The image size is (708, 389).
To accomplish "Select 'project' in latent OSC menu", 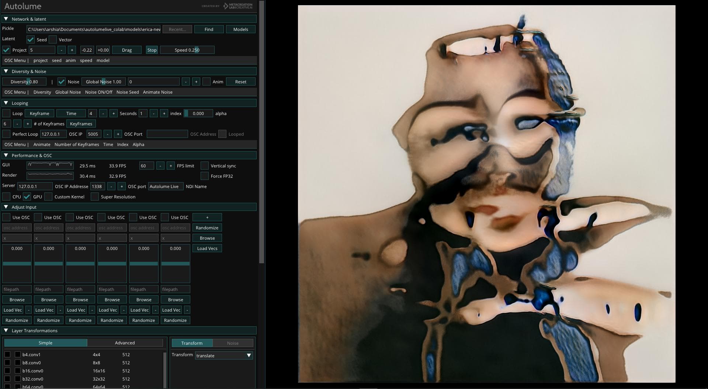I will [41, 60].
